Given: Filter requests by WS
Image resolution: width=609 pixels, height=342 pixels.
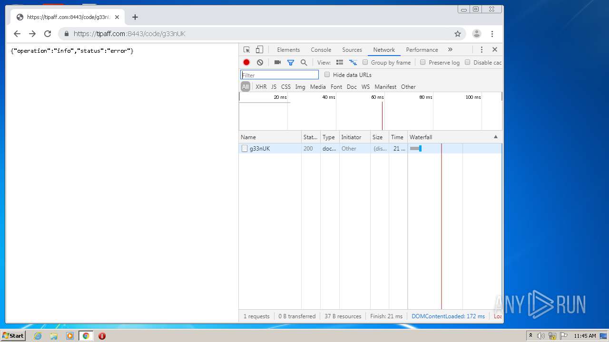Looking at the screenshot, I should [x=365, y=86].
